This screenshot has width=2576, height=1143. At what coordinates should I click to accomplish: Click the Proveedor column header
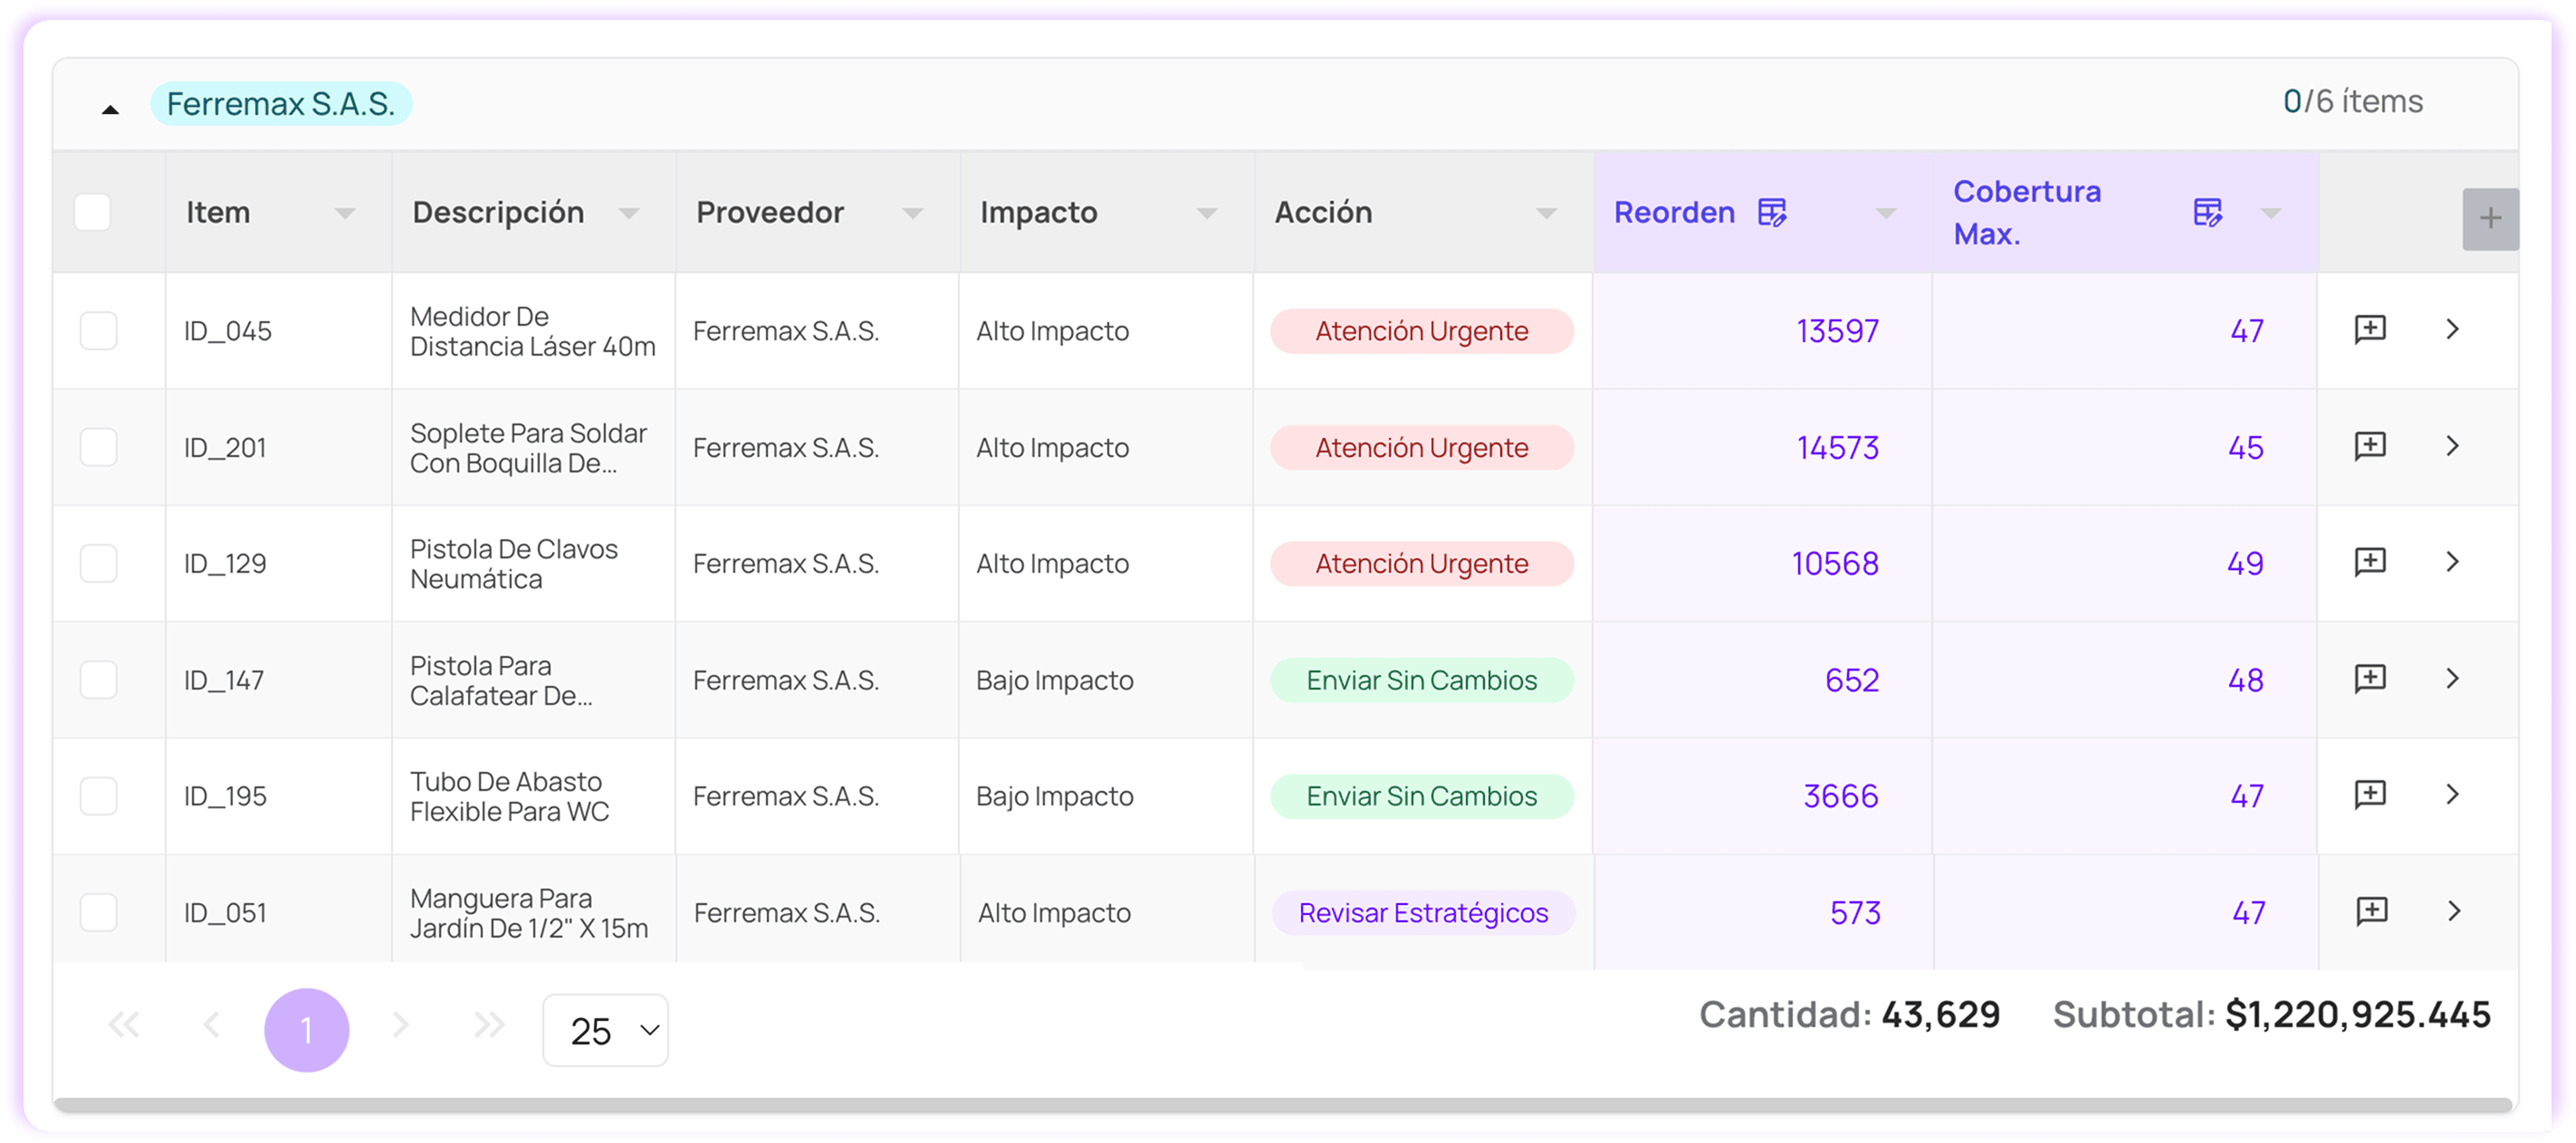pos(770,213)
